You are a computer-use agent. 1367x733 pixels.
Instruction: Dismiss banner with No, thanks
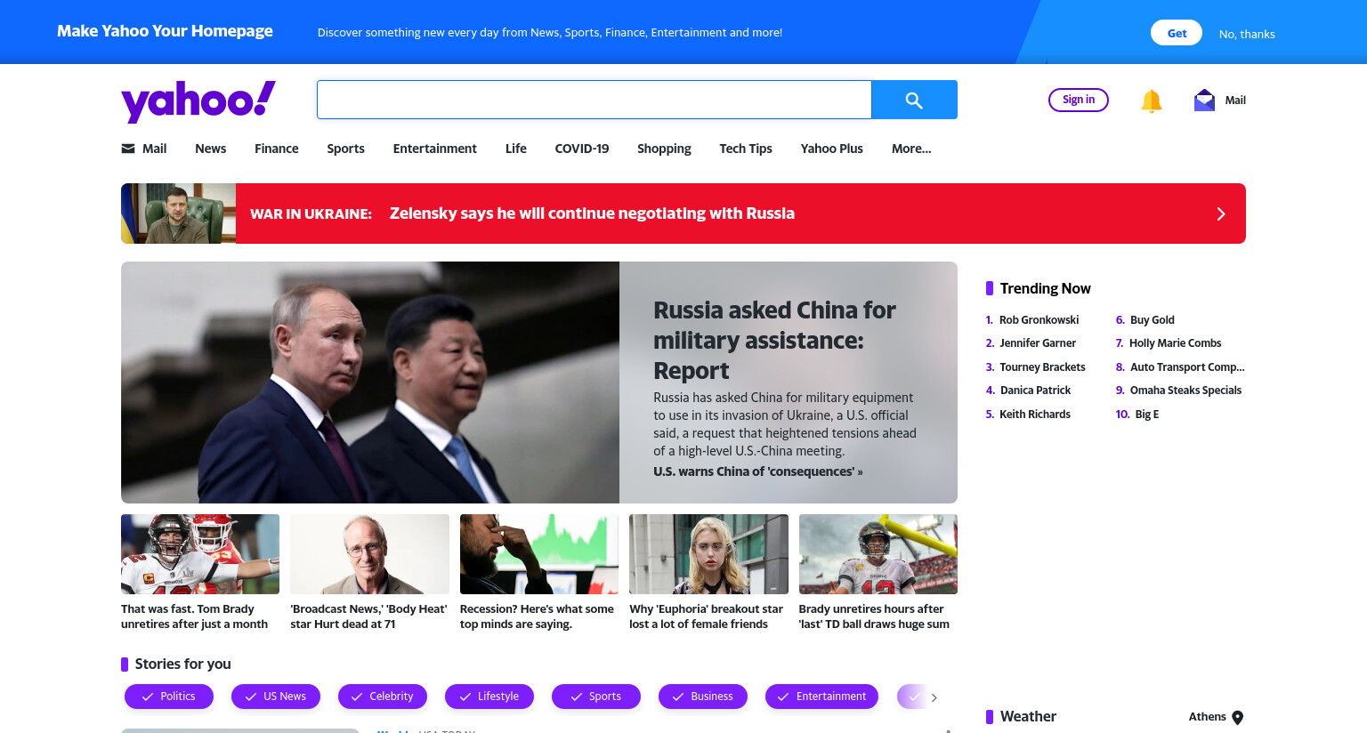pos(1247,34)
